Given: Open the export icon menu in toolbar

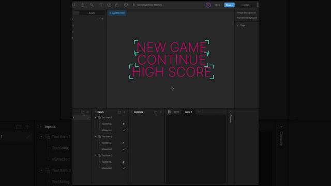Looking at the screenshot, I should (x=117, y=5).
